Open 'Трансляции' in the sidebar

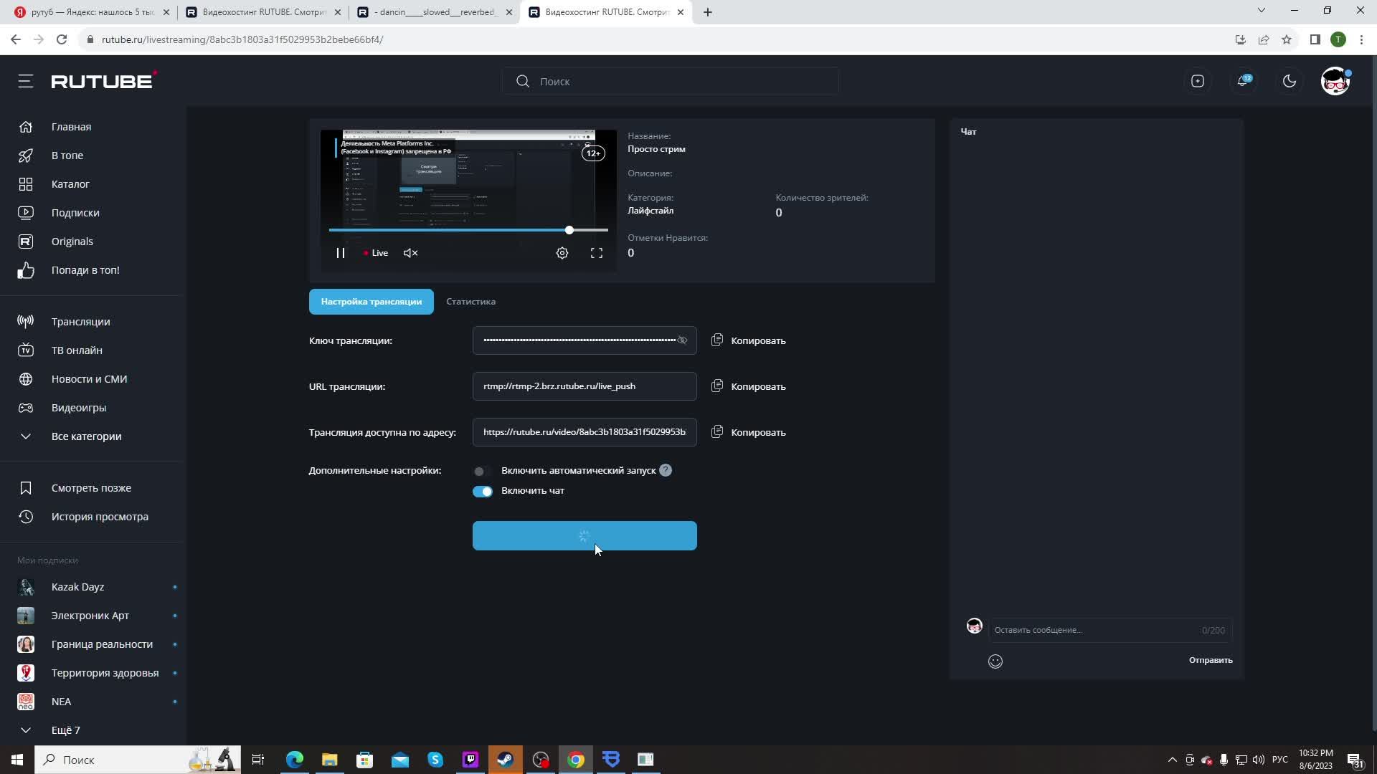click(x=80, y=322)
